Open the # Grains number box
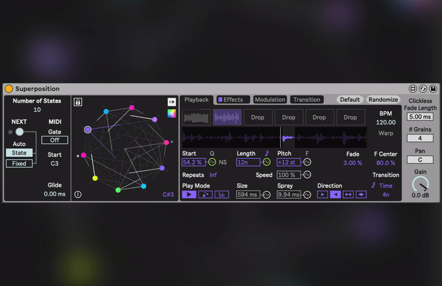The width and height of the screenshot is (442, 286). [x=420, y=138]
